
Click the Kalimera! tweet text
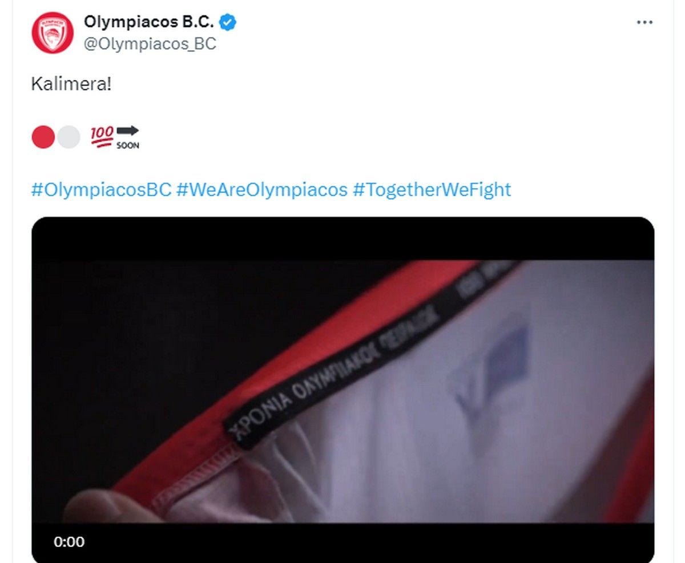71,84
